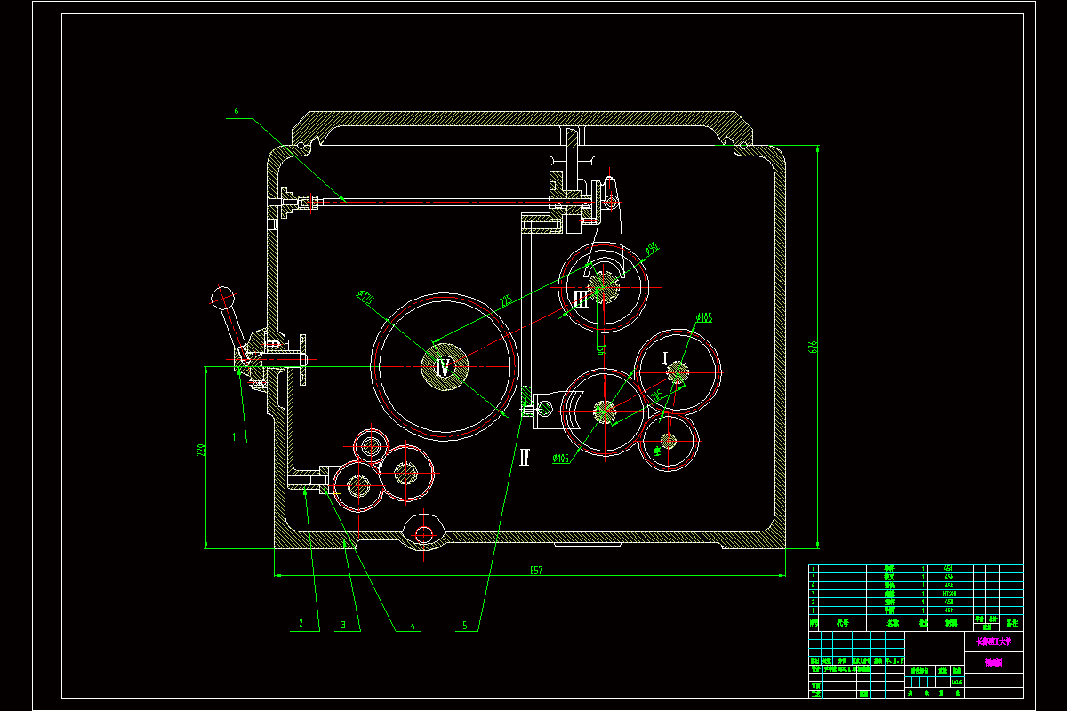
Task: Click the HT200 material cell in parts list
Action: [950, 592]
